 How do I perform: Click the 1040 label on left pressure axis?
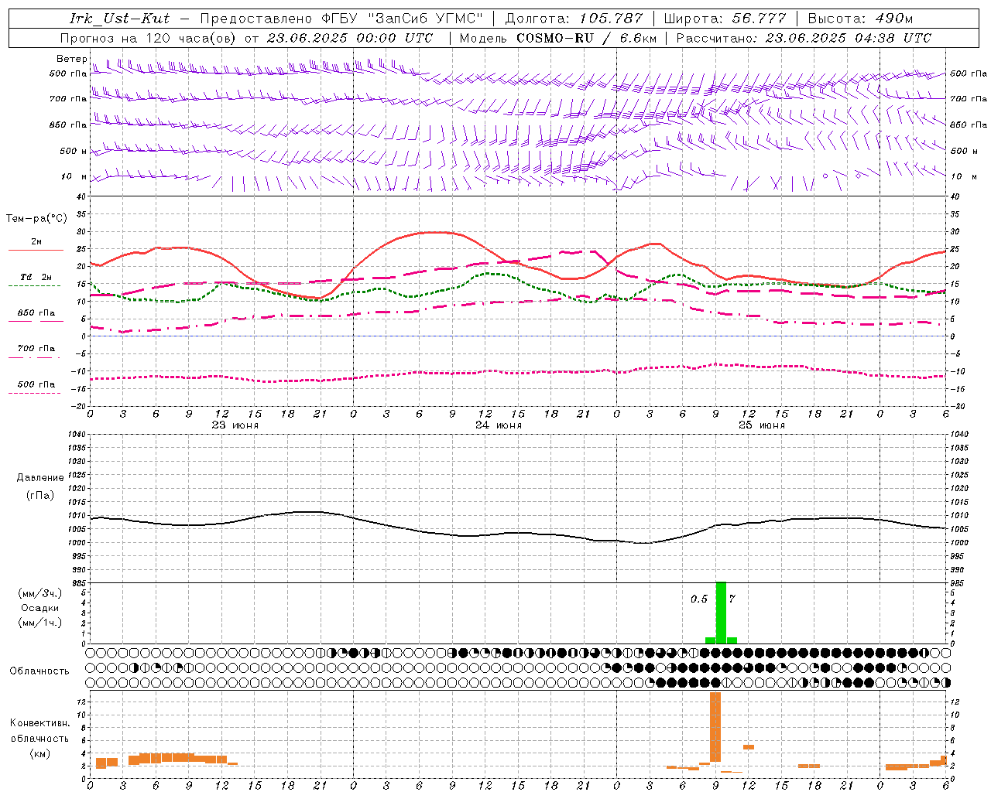point(75,435)
